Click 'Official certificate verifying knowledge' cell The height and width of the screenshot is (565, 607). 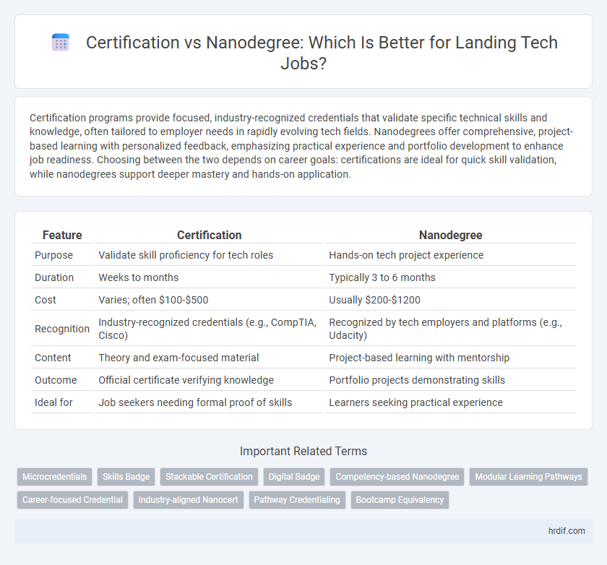click(209, 380)
